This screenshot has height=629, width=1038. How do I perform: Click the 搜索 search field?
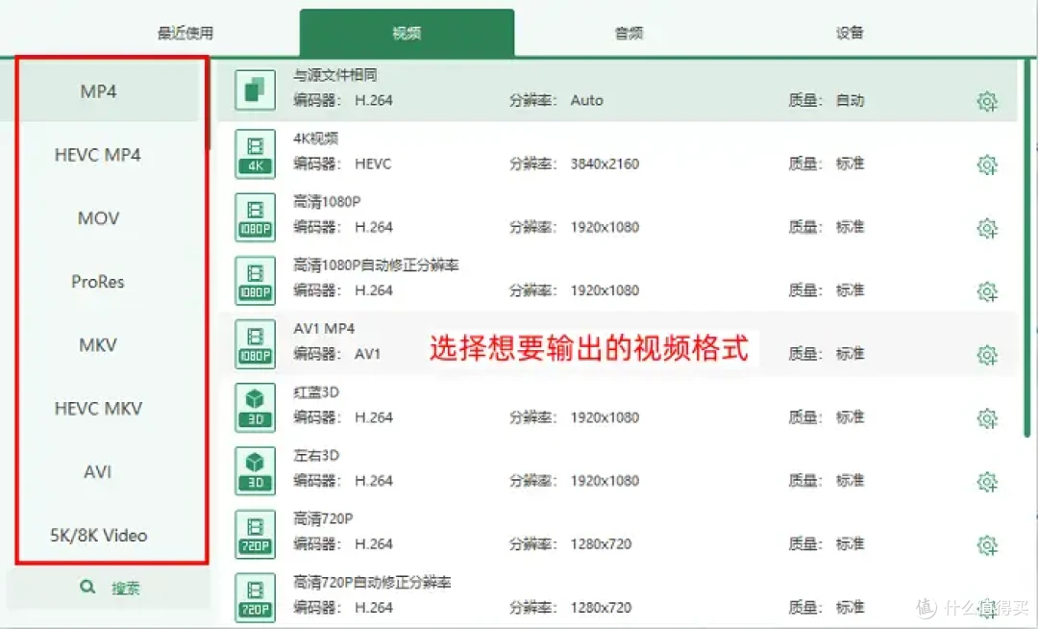[x=109, y=588]
